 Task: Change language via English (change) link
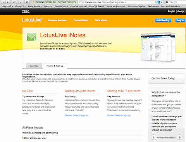177,11
